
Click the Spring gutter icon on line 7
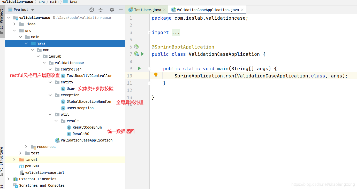click(x=136, y=54)
